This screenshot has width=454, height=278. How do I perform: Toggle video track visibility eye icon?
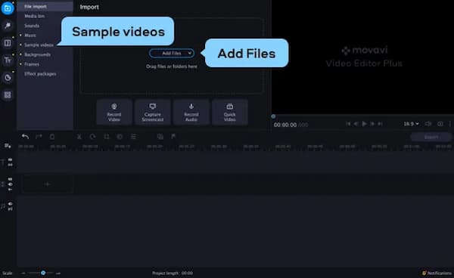10,184
